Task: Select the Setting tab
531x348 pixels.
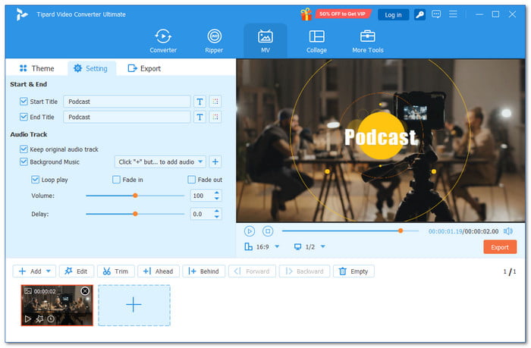Action: (91, 68)
